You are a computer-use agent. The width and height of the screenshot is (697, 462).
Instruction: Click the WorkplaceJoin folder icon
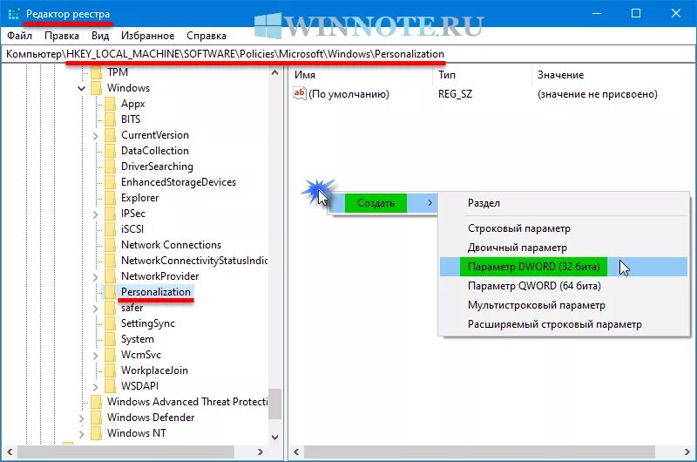click(111, 370)
